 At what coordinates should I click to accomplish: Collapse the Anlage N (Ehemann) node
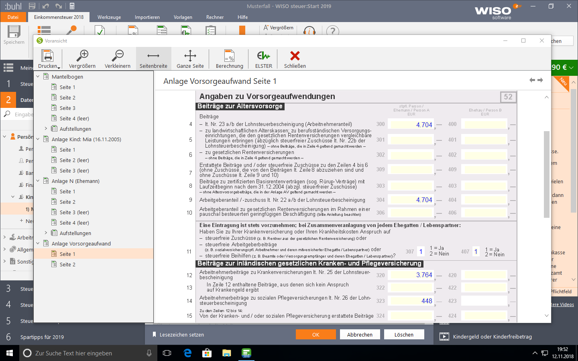(x=38, y=180)
